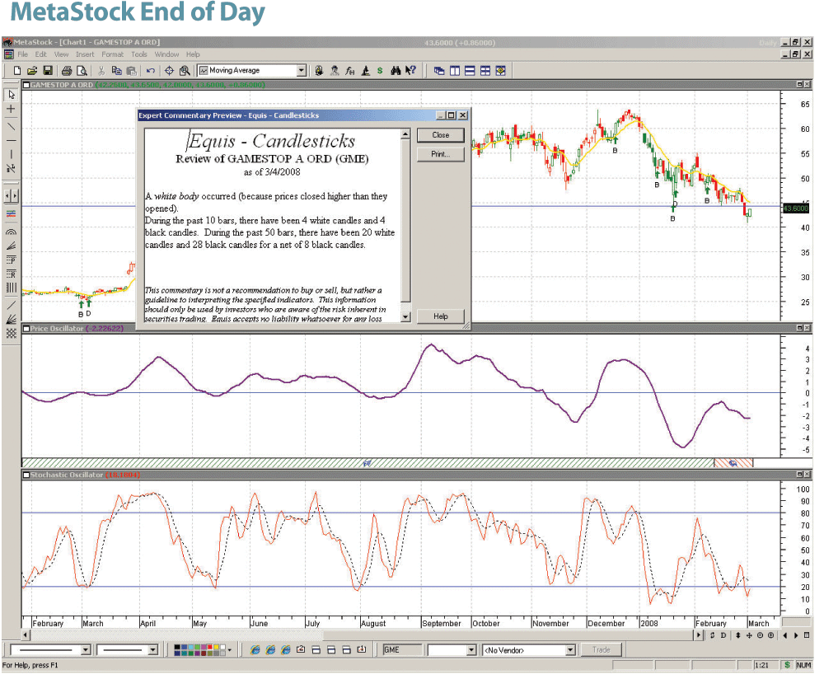Screen dimensions: 824x679
Task: Click the Trade button
Action: coord(602,650)
